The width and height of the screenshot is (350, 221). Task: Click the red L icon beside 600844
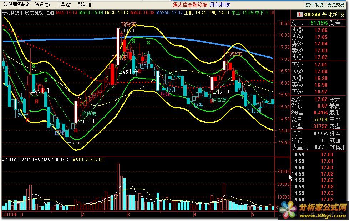click(x=300, y=15)
